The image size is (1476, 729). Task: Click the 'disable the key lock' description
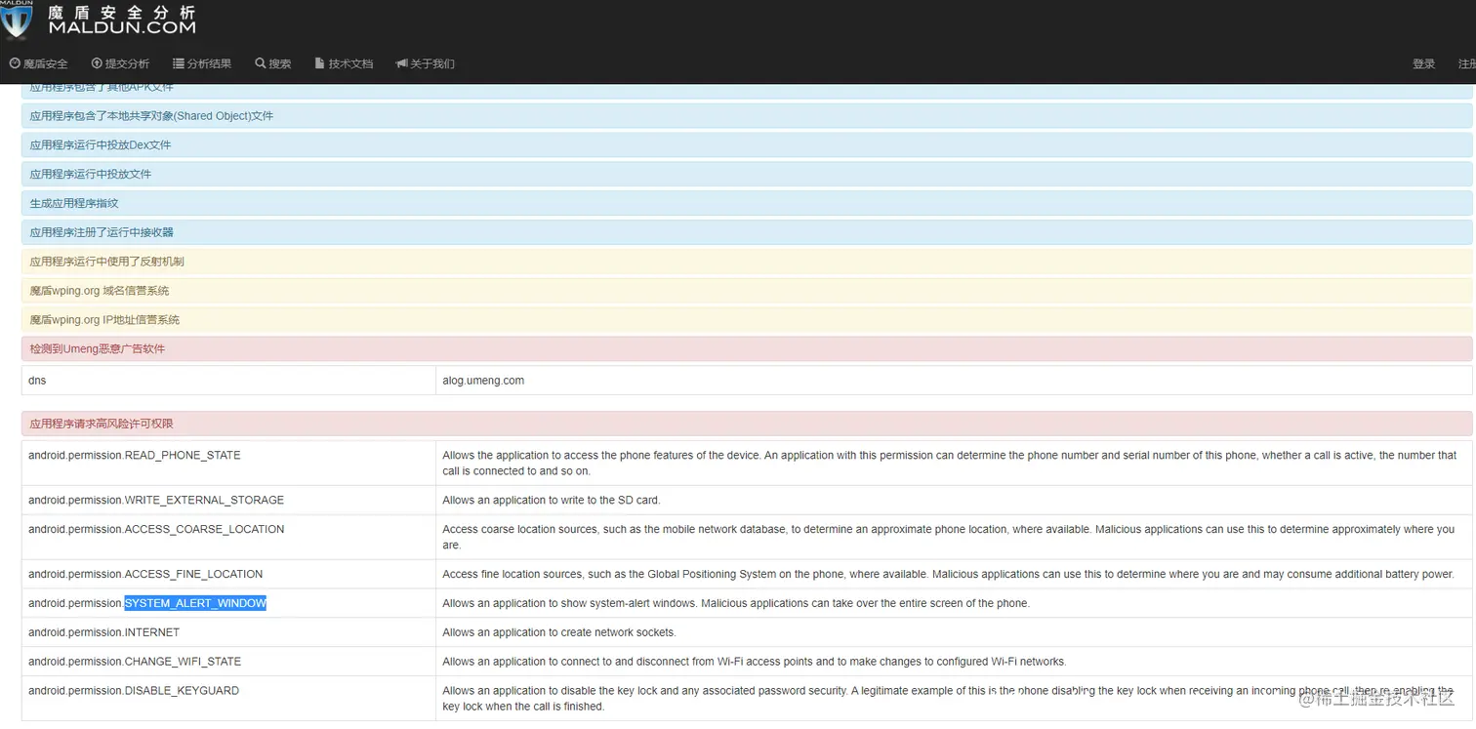click(948, 698)
